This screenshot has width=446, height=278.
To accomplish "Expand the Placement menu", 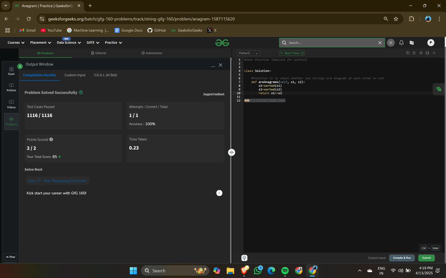I will [x=41, y=43].
